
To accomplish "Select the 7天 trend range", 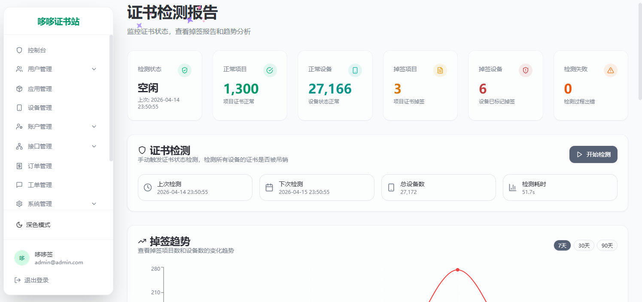I will click(x=562, y=245).
